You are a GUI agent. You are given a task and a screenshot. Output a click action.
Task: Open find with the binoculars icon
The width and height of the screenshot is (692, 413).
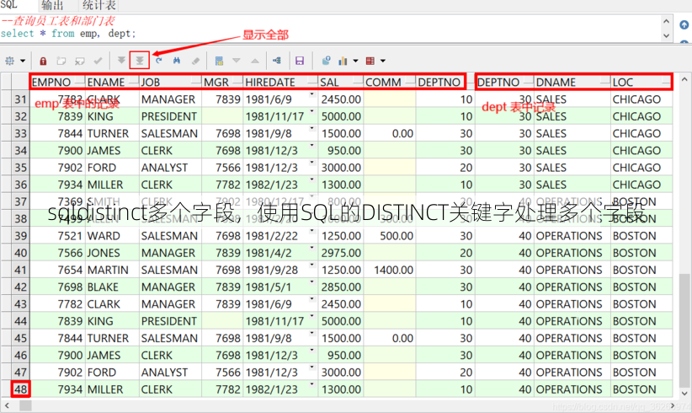click(177, 61)
